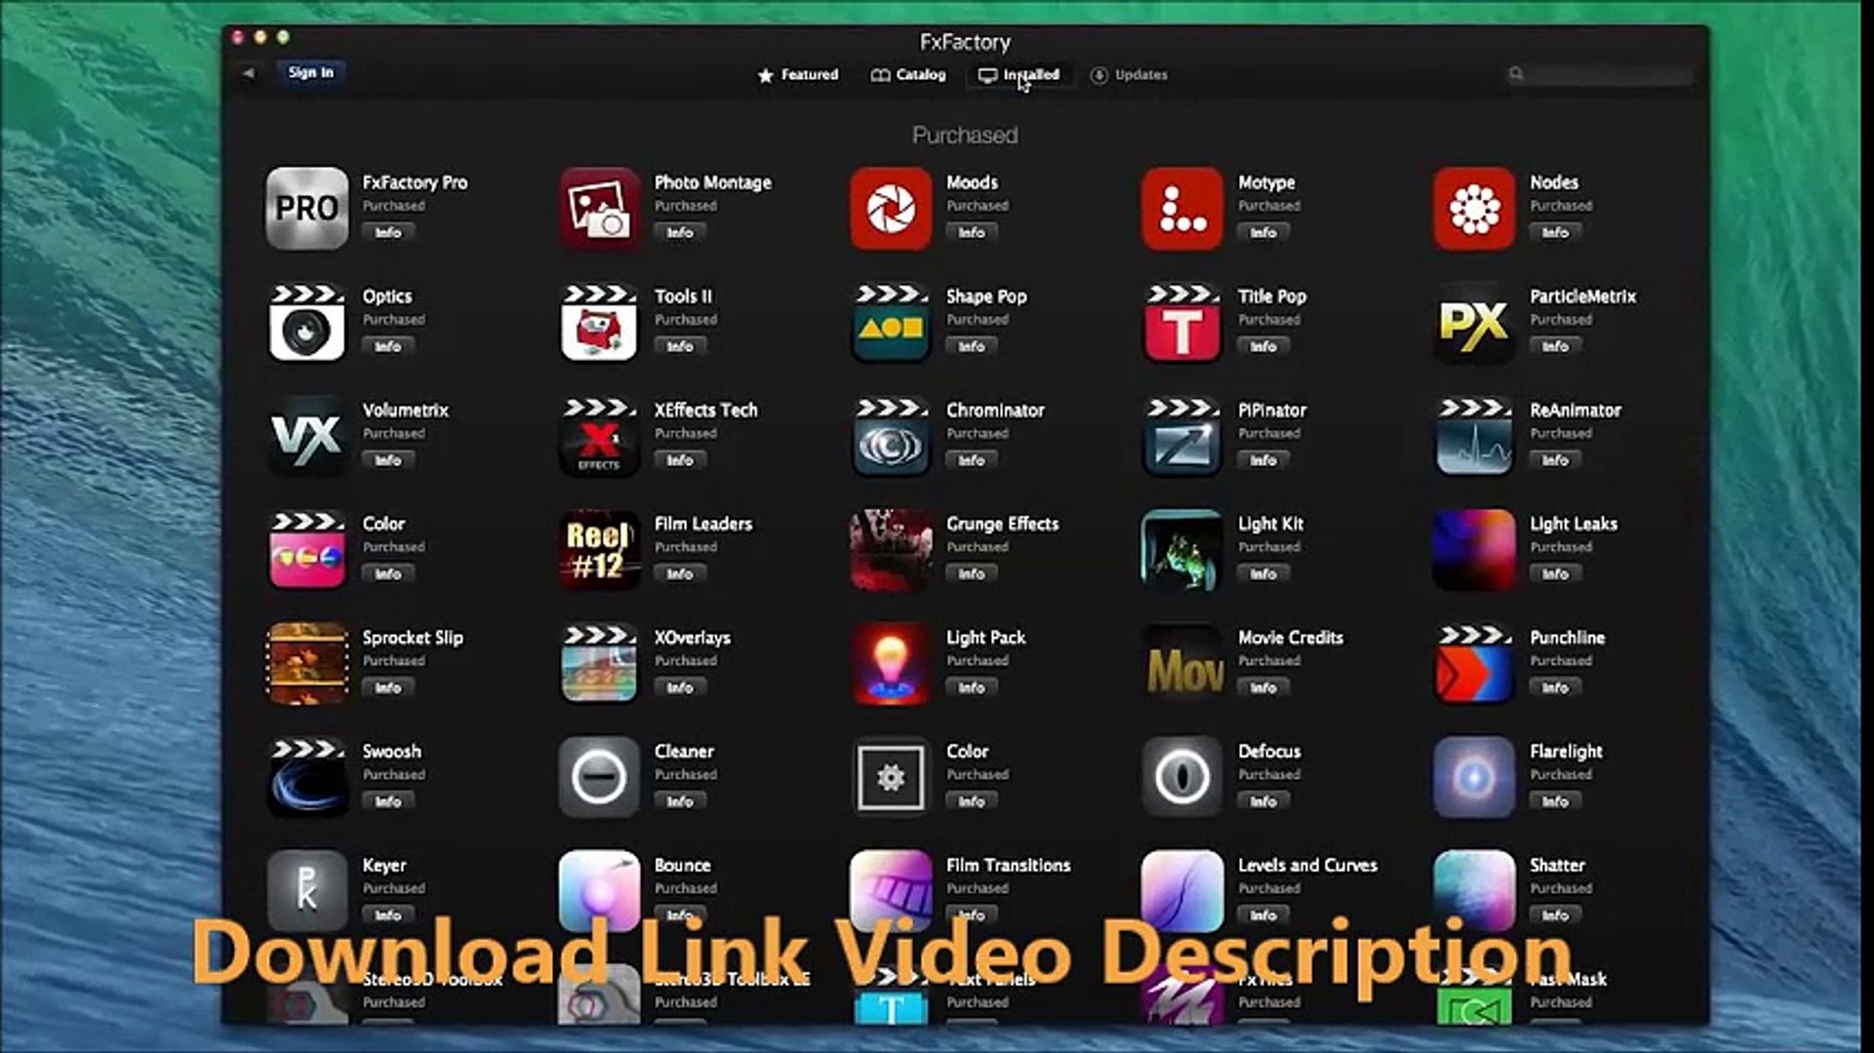
Task: Click the Punchline icon
Action: pos(1474,663)
